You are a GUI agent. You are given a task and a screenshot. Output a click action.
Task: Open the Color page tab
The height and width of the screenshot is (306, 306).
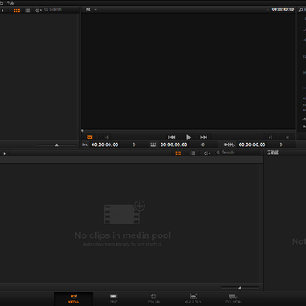point(154,299)
